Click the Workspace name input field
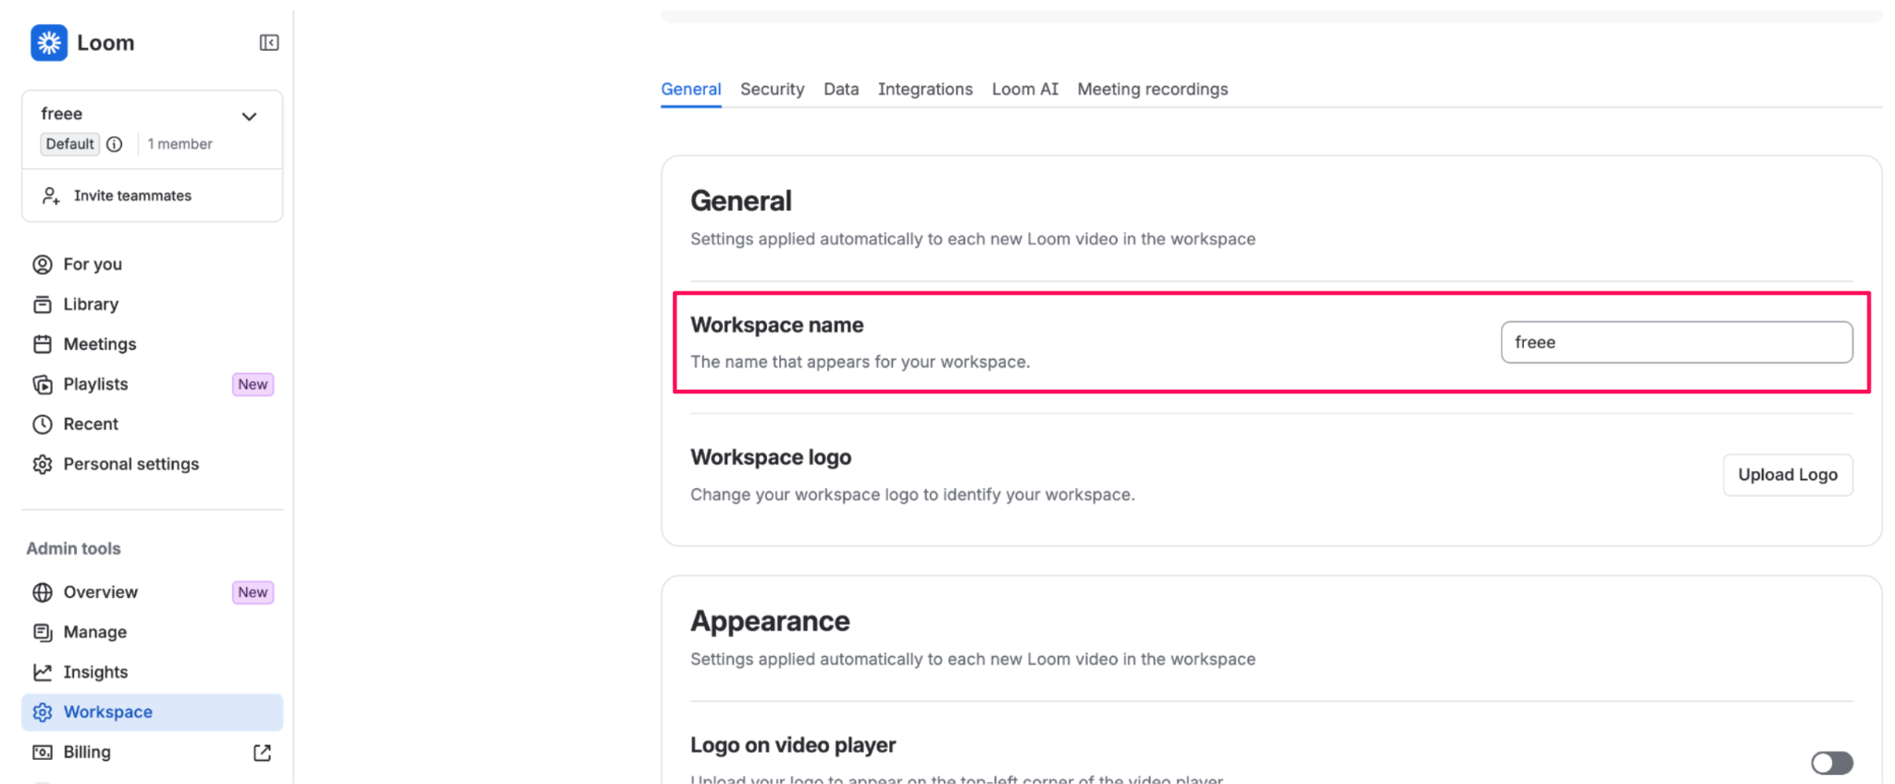 [1677, 342]
